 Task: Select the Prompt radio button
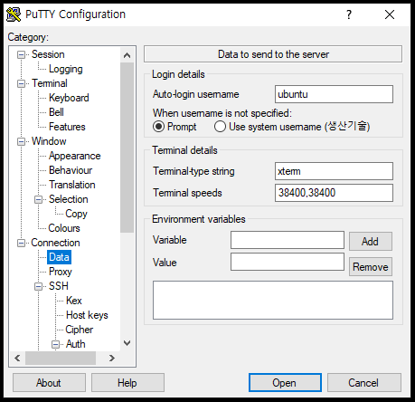[x=158, y=127]
